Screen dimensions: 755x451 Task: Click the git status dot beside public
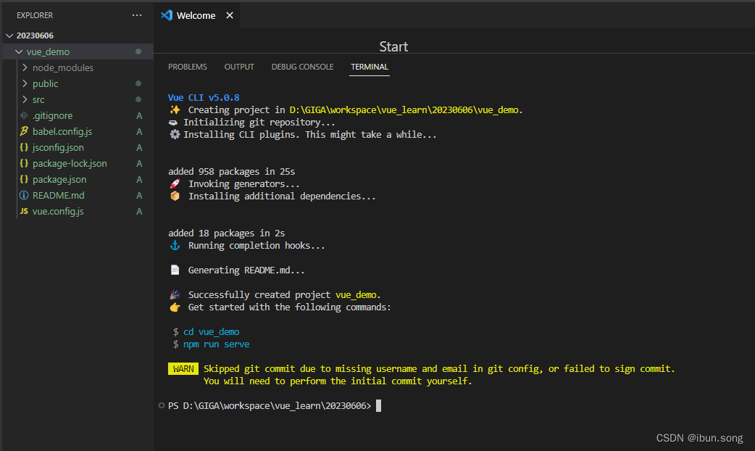click(138, 83)
